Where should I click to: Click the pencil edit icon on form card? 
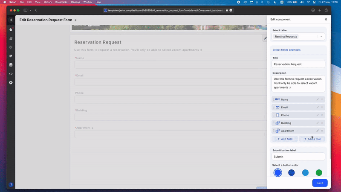[265, 38]
